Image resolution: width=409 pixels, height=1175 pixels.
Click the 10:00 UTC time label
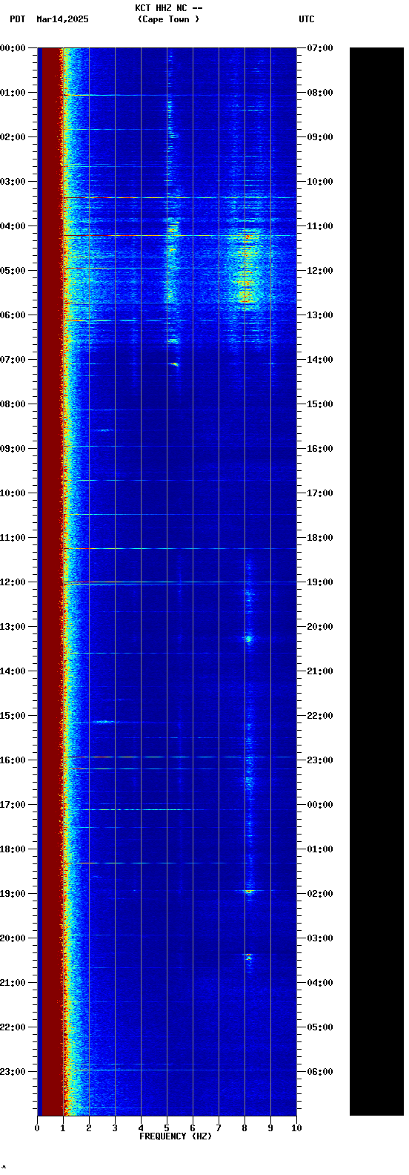tap(319, 182)
